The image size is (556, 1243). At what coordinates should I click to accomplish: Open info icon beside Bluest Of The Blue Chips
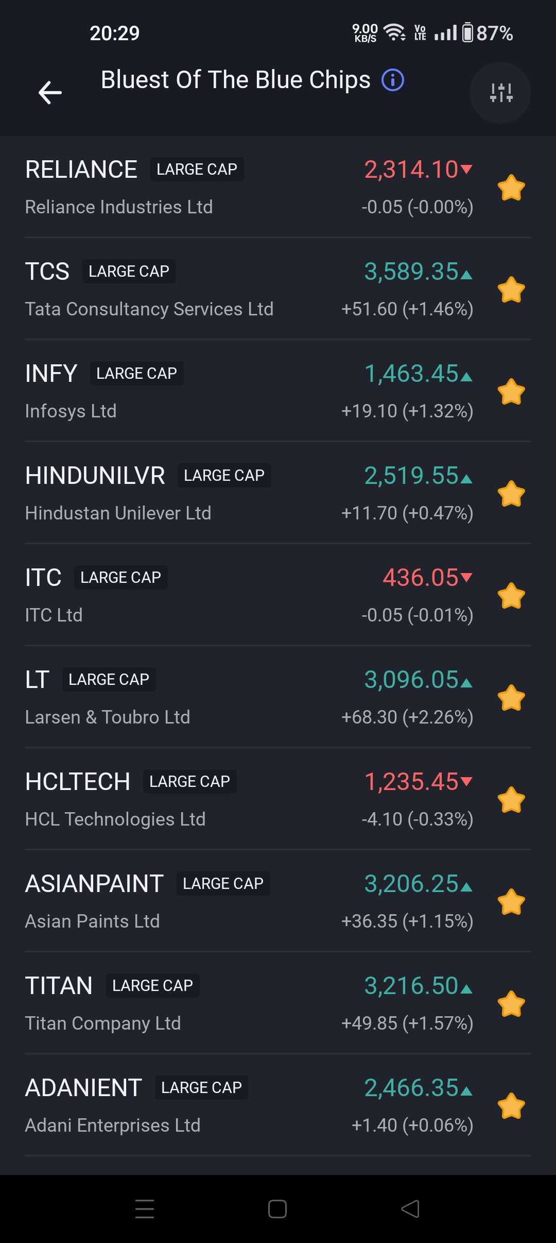[393, 80]
